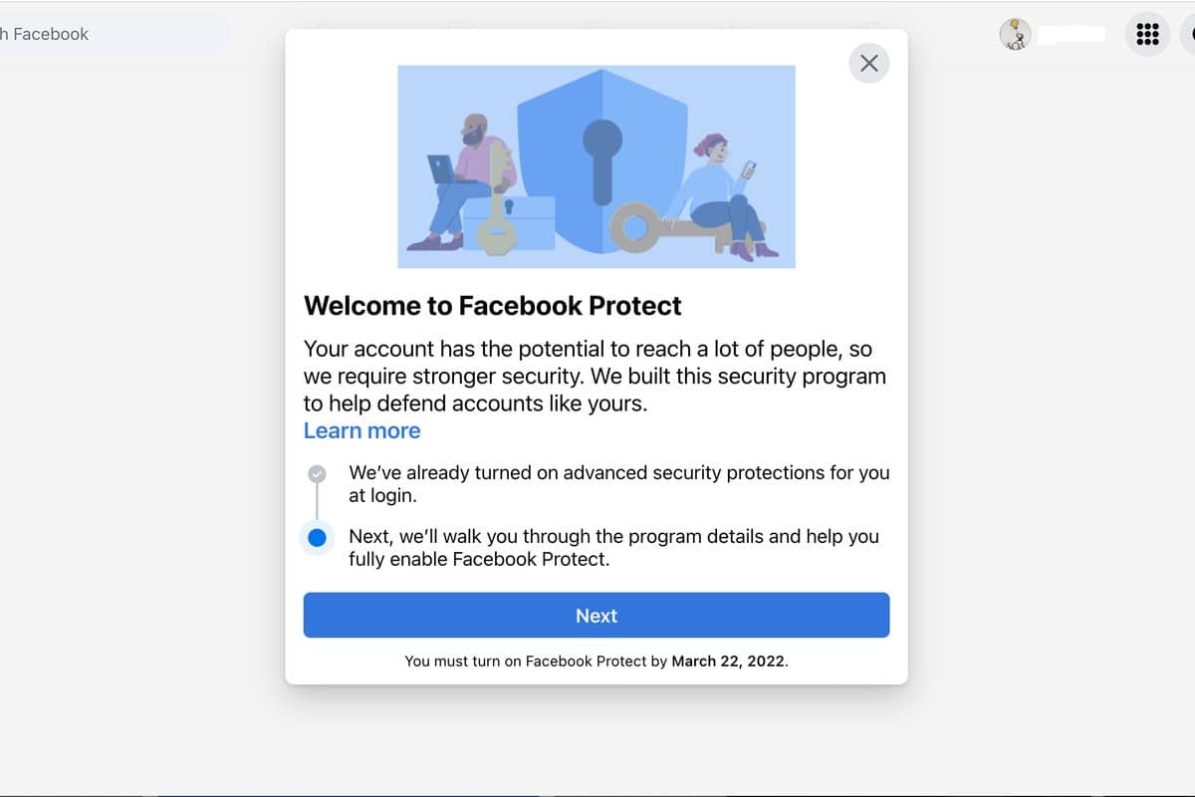Viewport: 1195px width, 797px height.
Task: Click the Welcome to Facebook Protect heading
Action: tap(493, 305)
